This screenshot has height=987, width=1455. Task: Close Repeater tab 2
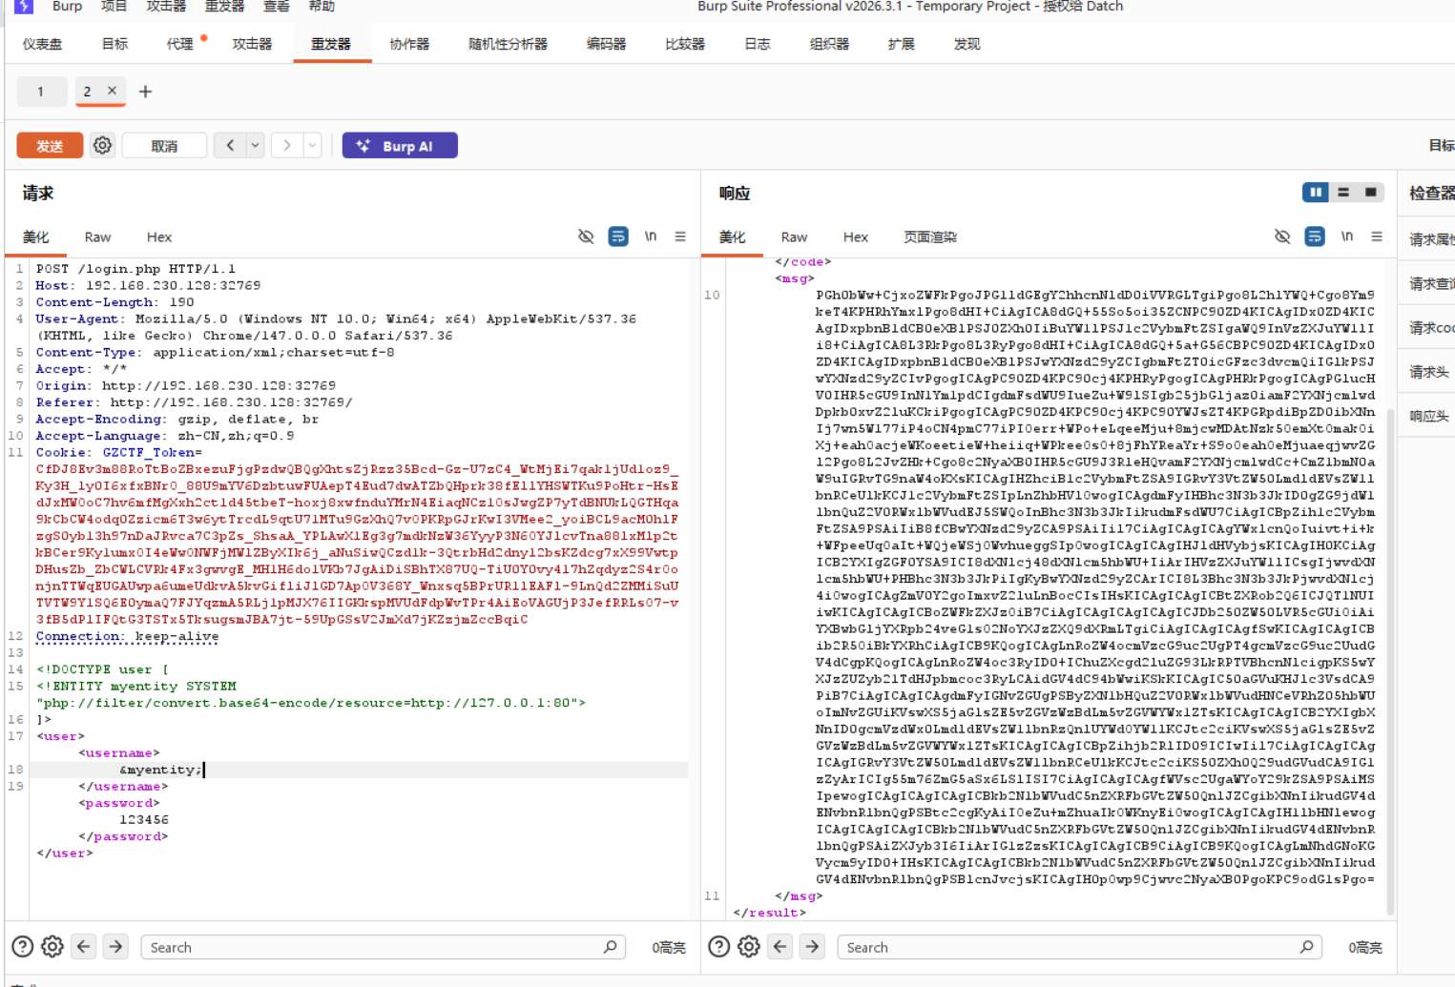[x=112, y=91]
